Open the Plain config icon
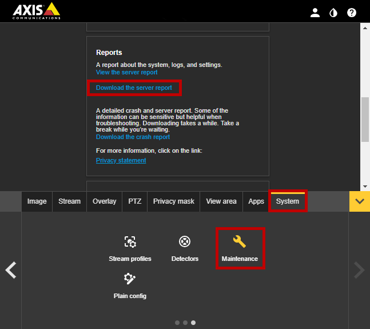Screen dimensions: 370x329 point(130,279)
